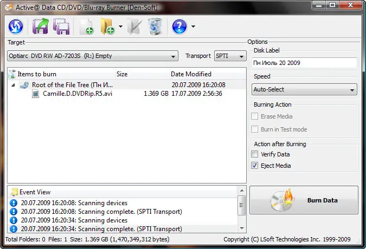
Task: Click the burning disc icon on Burn Data
Action: pyautogui.click(x=282, y=200)
